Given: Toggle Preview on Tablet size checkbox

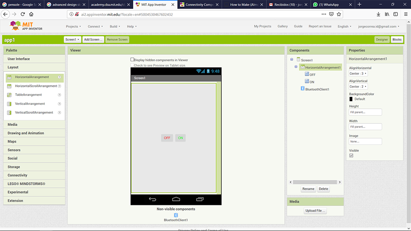Looking at the screenshot, I should (x=132, y=65).
